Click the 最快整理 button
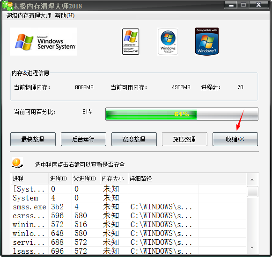 click(33, 139)
